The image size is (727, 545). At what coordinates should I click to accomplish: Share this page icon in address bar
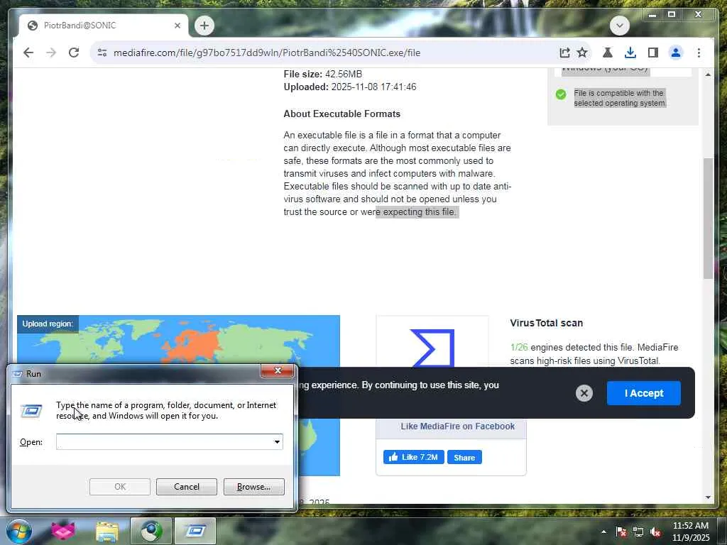564,53
